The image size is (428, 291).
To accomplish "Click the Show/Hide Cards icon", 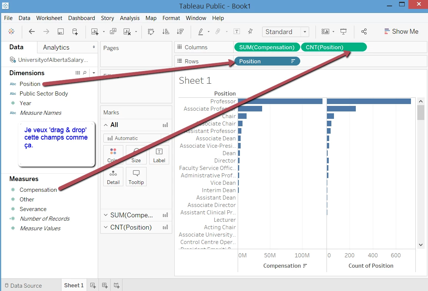I will coord(325,31).
